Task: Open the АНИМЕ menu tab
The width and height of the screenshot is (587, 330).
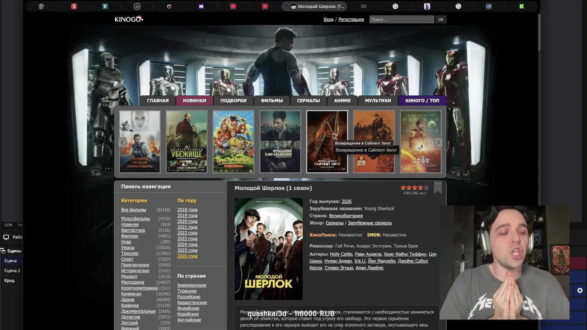Action: point(343,100)
